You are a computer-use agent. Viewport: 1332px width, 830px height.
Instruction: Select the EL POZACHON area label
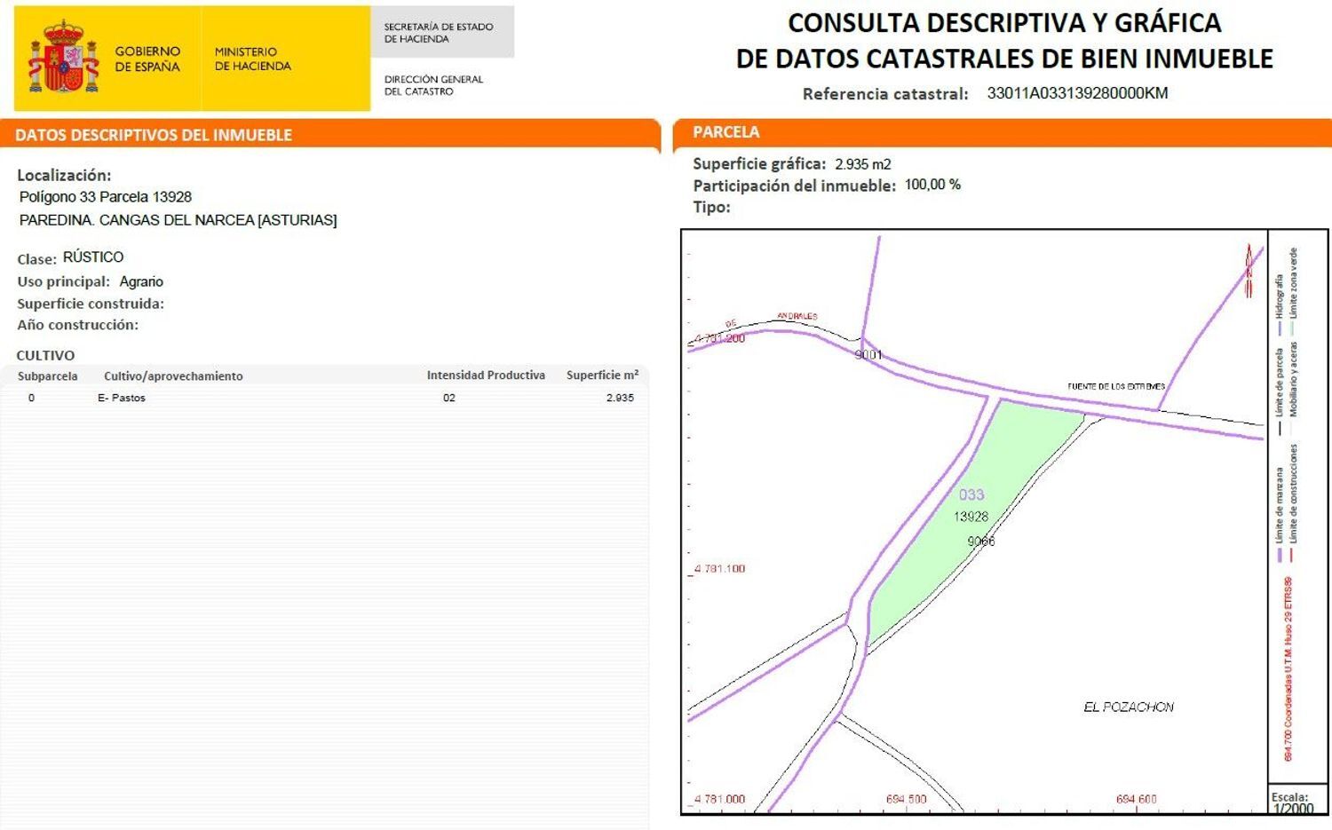1129,707
